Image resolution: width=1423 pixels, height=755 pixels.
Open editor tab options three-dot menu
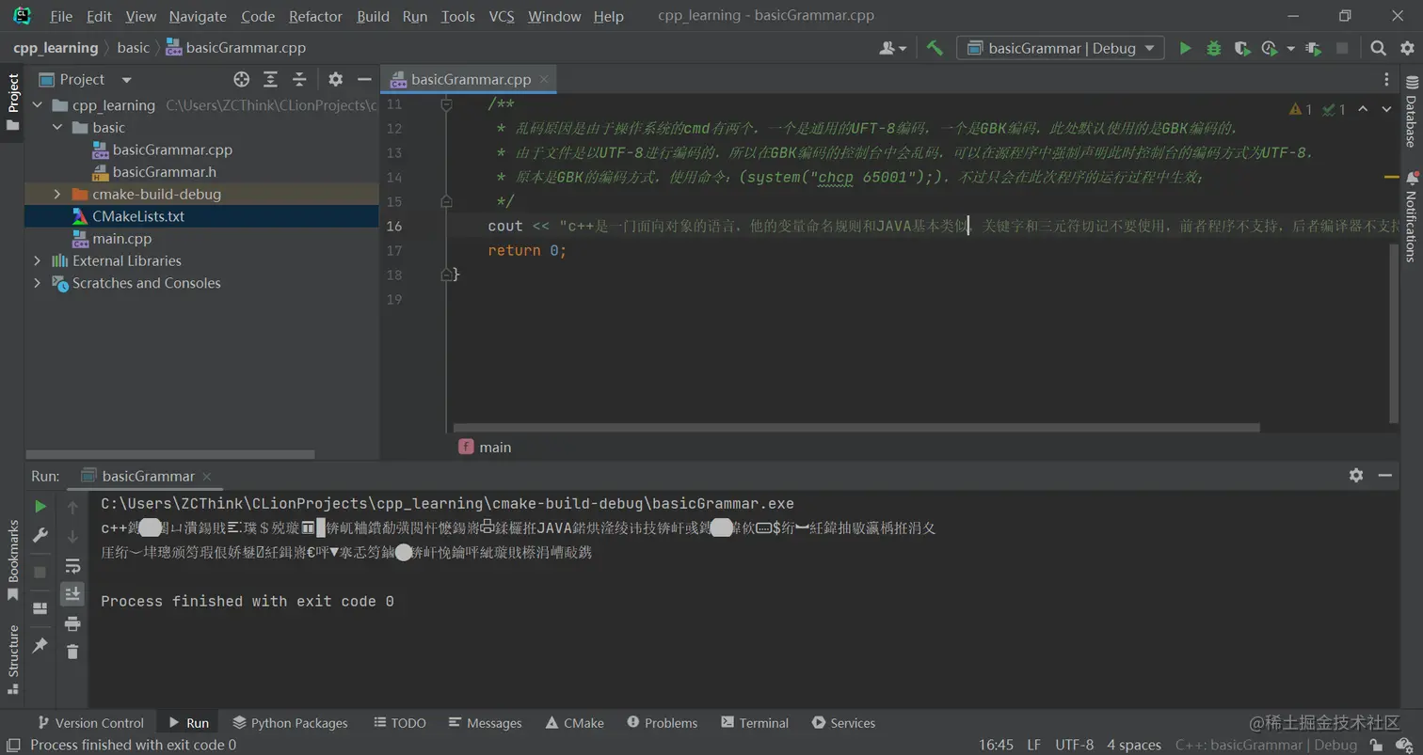coord(1386,80)
